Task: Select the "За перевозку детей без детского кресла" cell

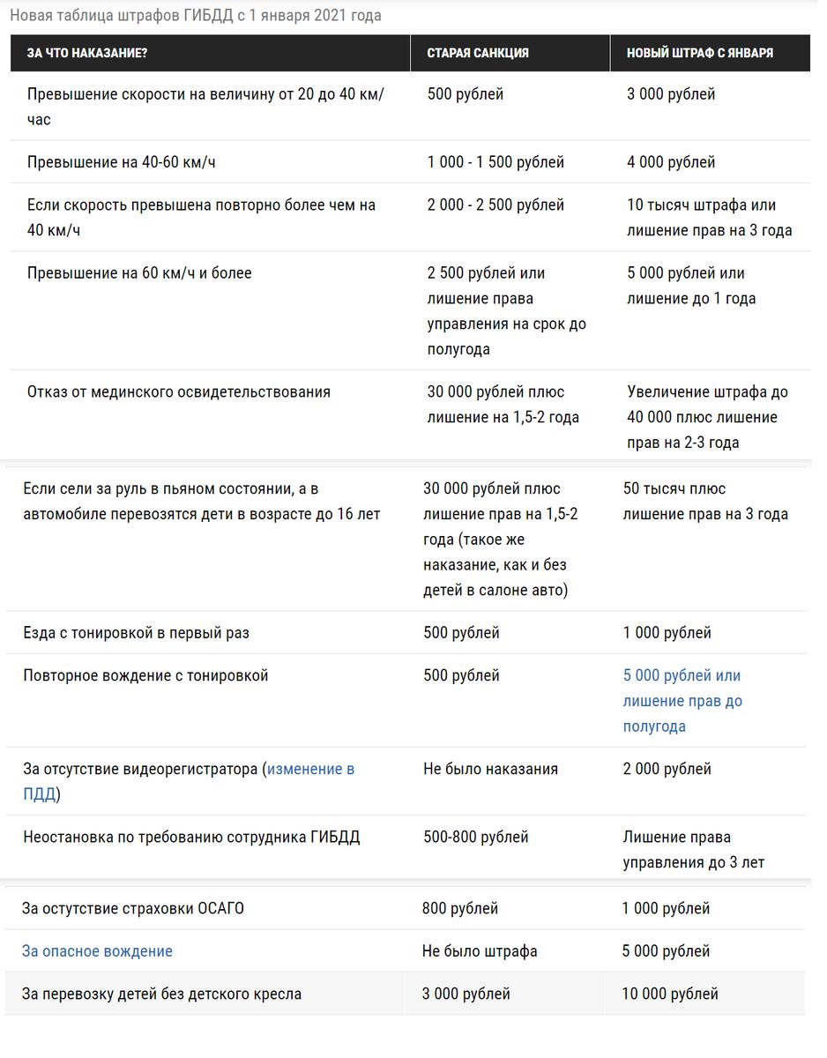Action: click(161, 994)
